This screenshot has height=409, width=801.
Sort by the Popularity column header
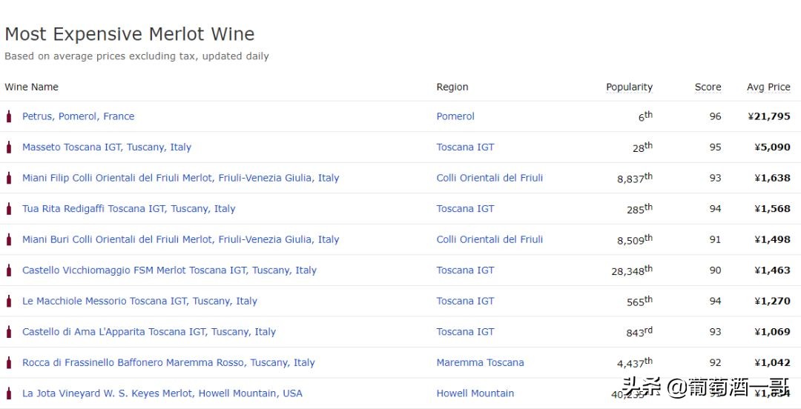point(629,87)
